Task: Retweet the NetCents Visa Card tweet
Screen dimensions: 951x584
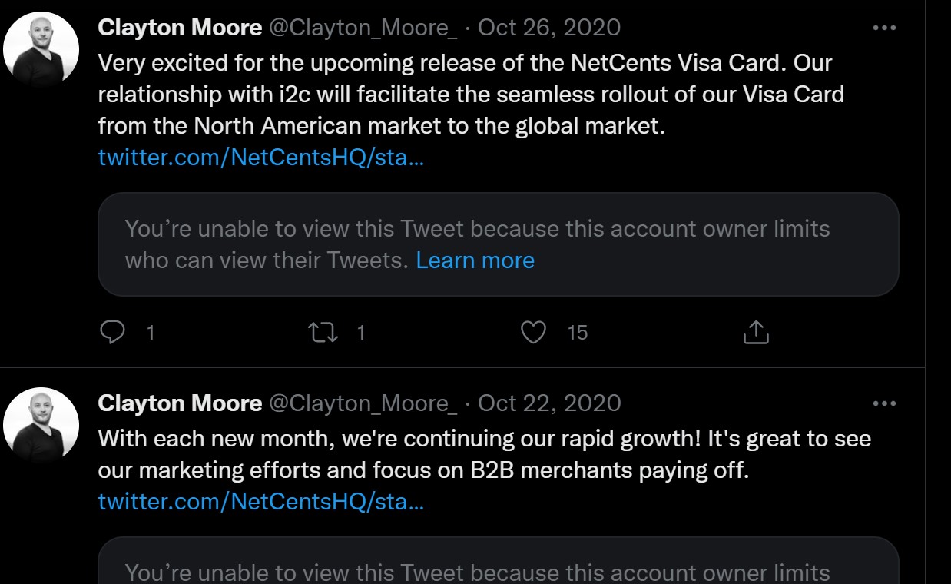Action: tap(323, 332)
